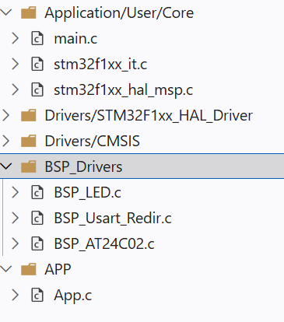Click the APP folder icon

(29, 269)
